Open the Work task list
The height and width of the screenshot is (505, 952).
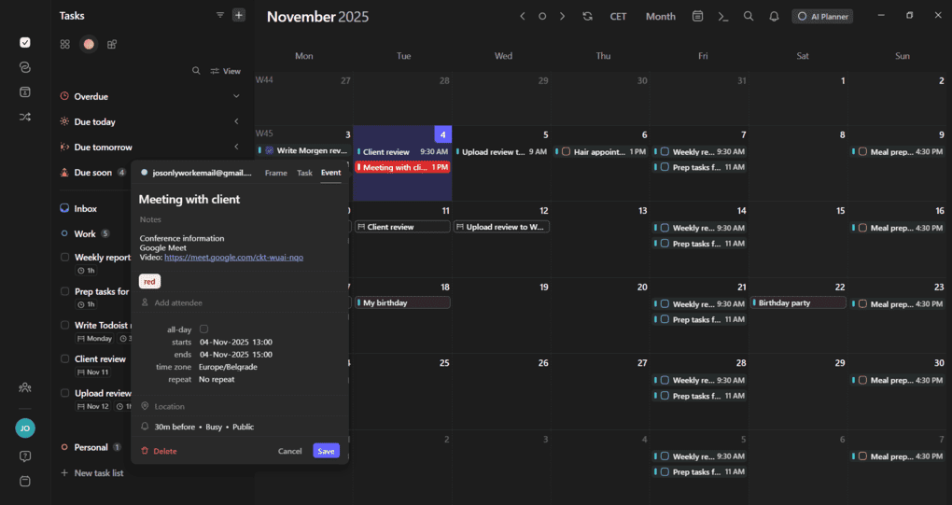(x=85, y=233)
